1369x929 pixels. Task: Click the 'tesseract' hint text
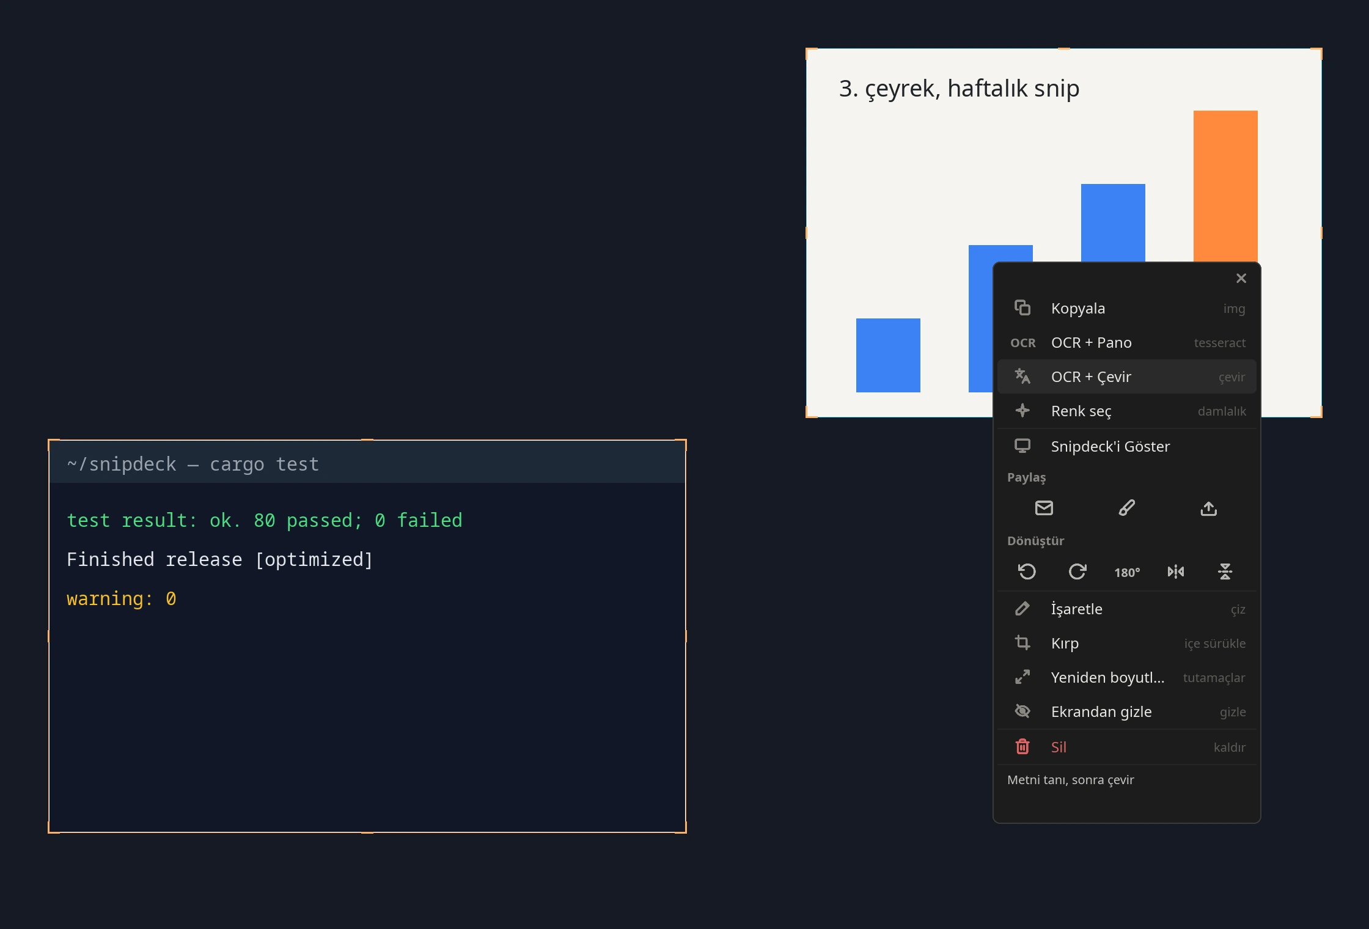click(x=1219, y=343)
